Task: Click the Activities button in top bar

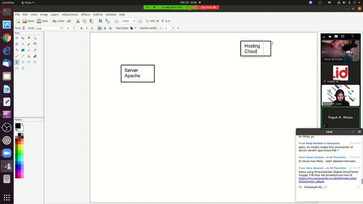Action: (8, 2)
